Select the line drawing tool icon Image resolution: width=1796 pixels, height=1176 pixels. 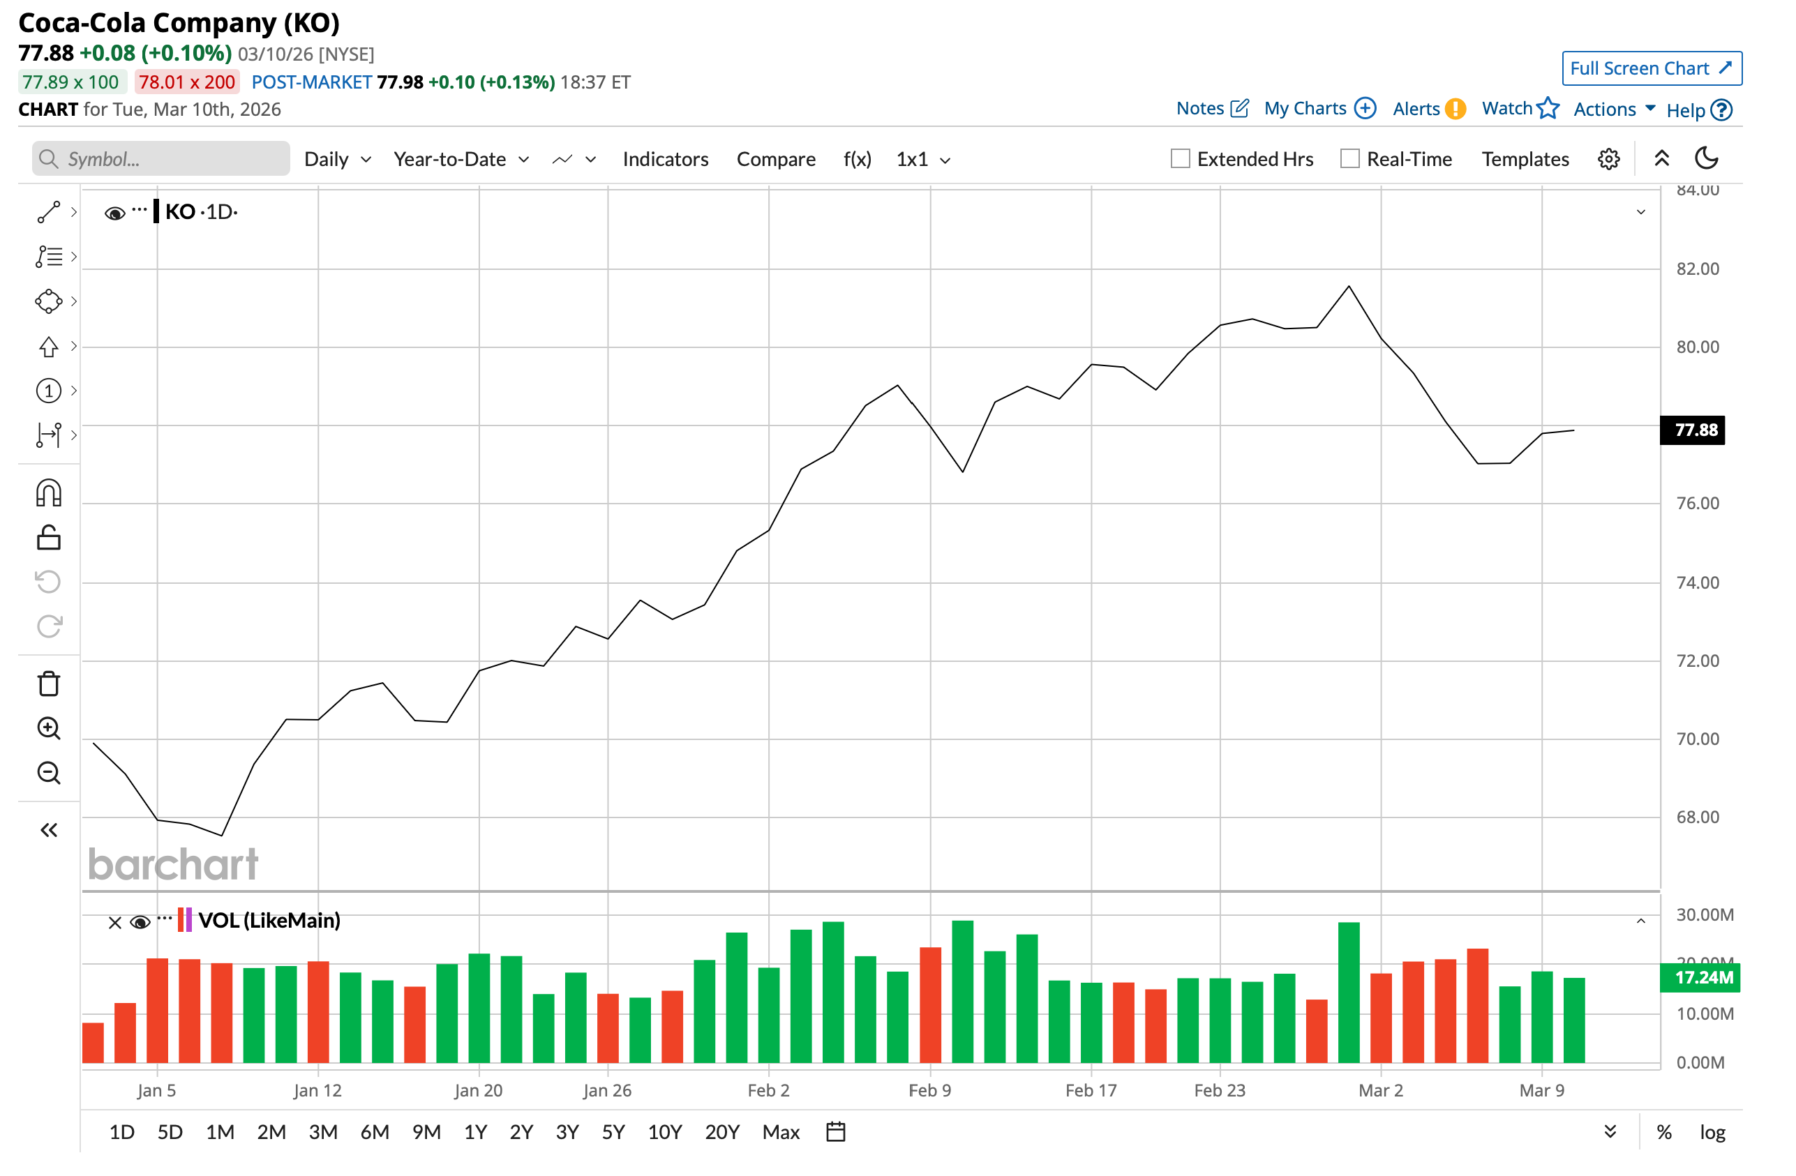click(48, 213)
